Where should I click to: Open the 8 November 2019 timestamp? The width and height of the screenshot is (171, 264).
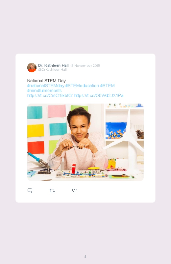tap(85, 65)
